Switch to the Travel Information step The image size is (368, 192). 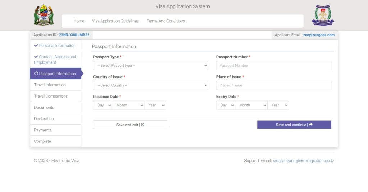(x=50, y=85)
